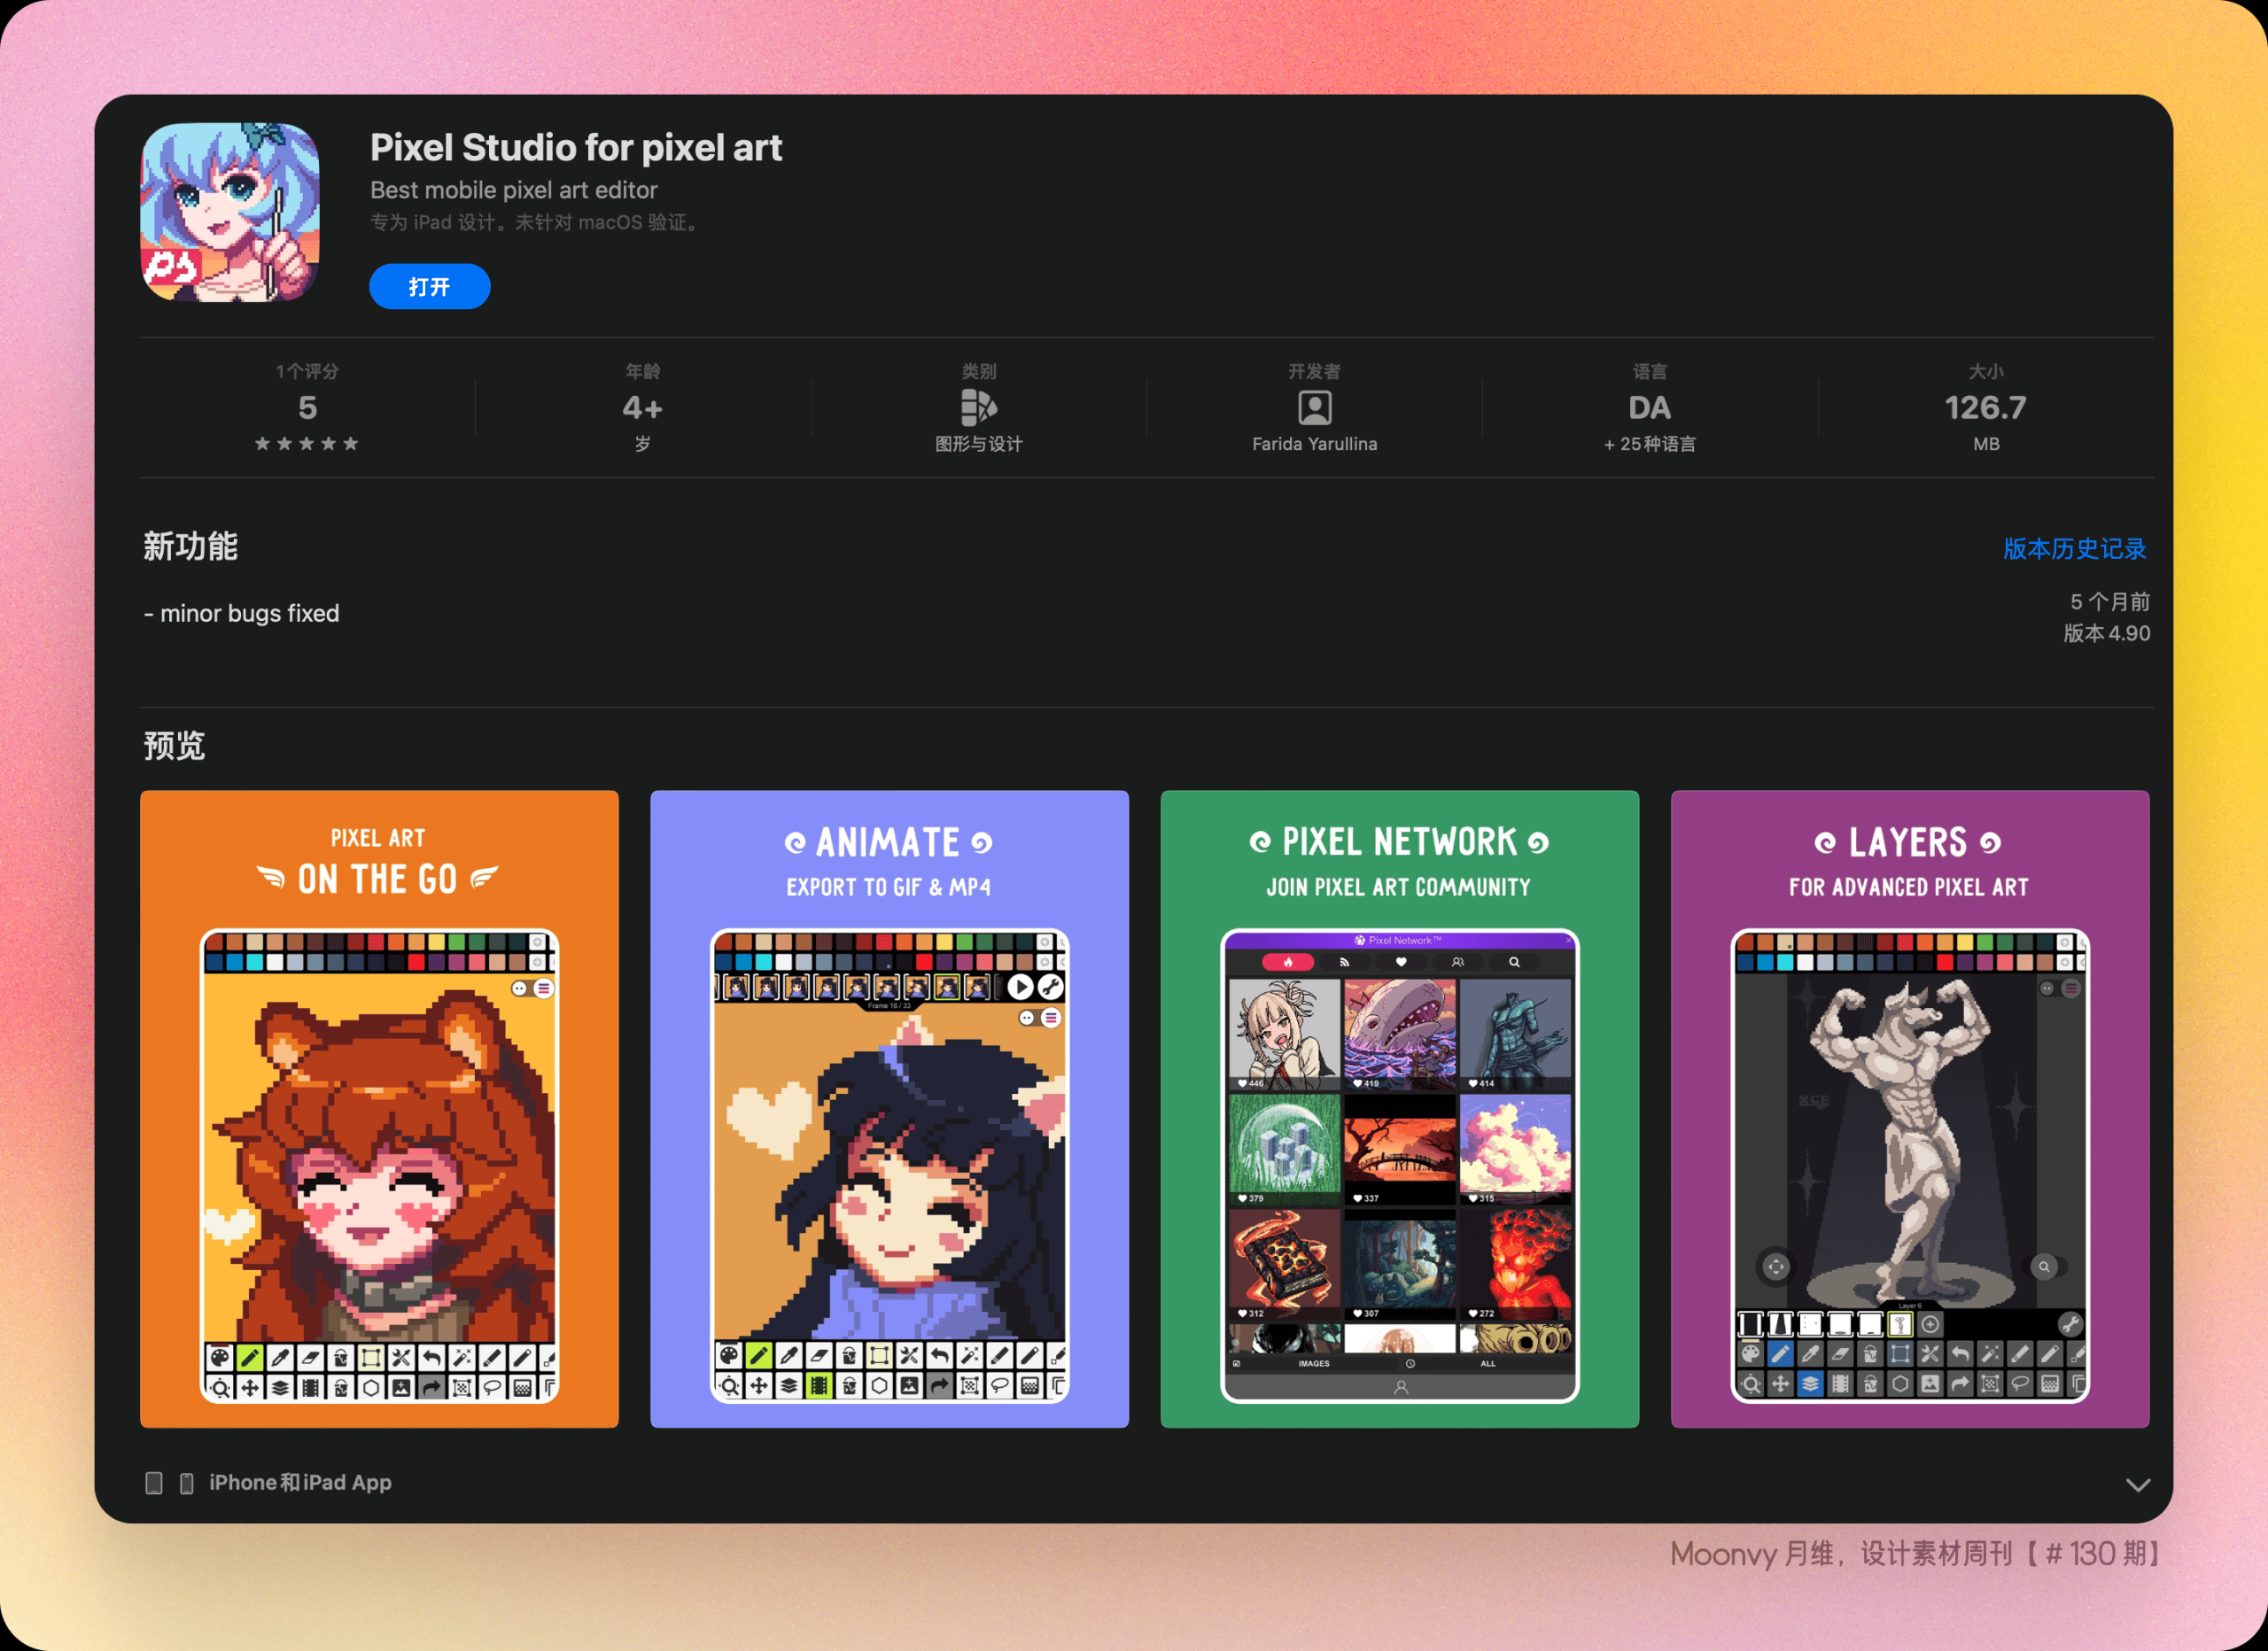Click the iPad device icon
This screenshot has height=1651, width=2268.
154,1483
